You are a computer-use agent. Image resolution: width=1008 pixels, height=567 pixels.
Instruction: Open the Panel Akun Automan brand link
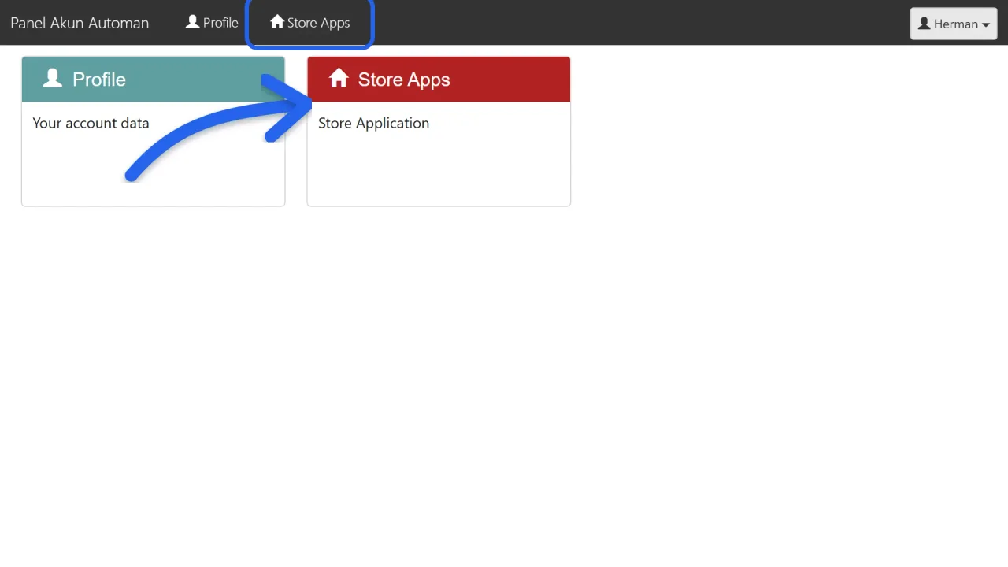[x=80, y=23]
